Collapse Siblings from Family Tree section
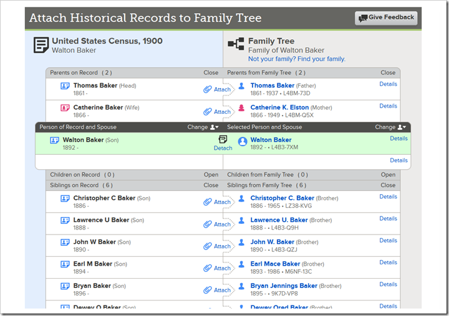The height and width of the screenshot is (316, 449). pos(388,185)
